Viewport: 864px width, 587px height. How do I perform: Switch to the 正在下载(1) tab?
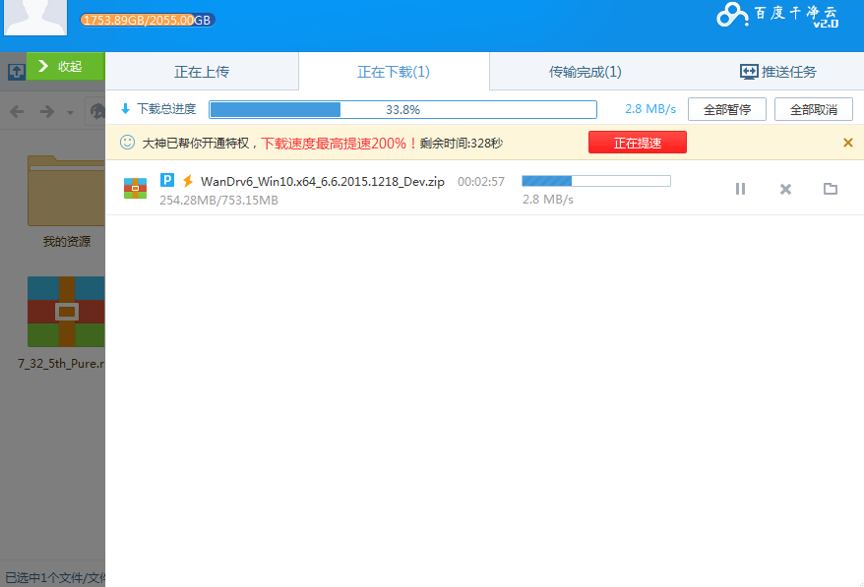pos(394,72)
